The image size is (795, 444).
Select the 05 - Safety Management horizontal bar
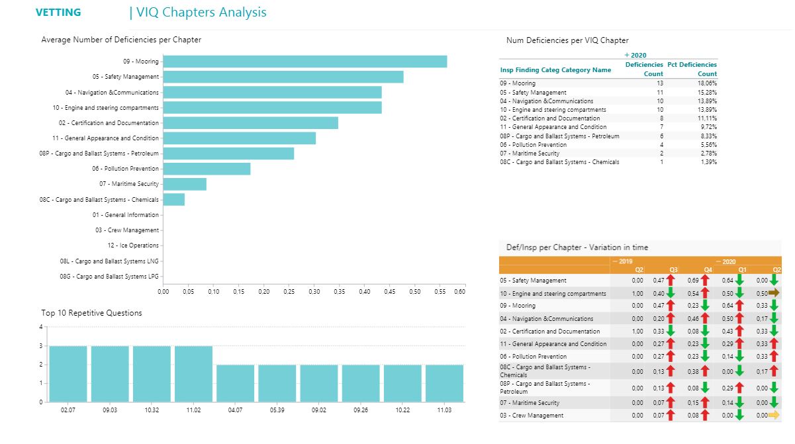click(x=283, y=77)
